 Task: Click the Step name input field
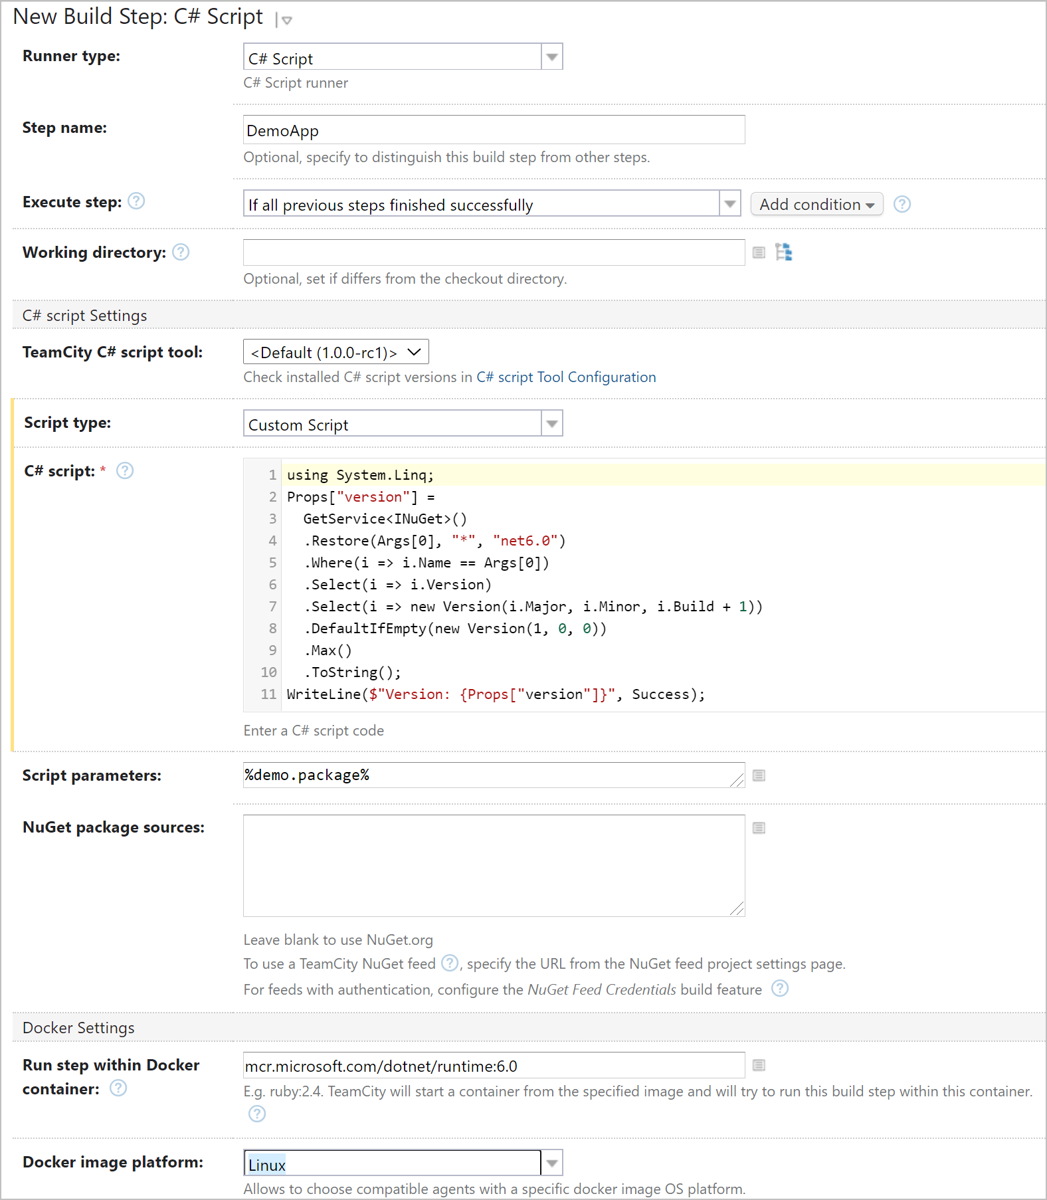click(x=494, y=130)
